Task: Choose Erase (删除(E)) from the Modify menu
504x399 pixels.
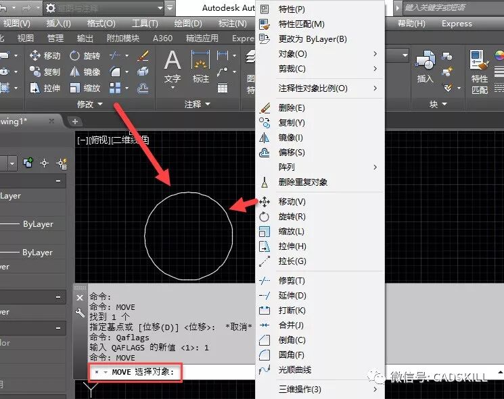Action: coord(320,108)
